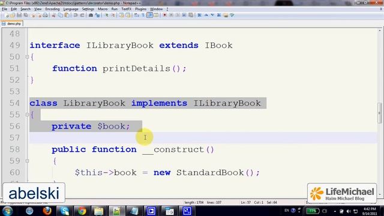The width and height of the screenshot is (384, 216).
Task: Click the Replace toolbar icon
Action: 97,15
